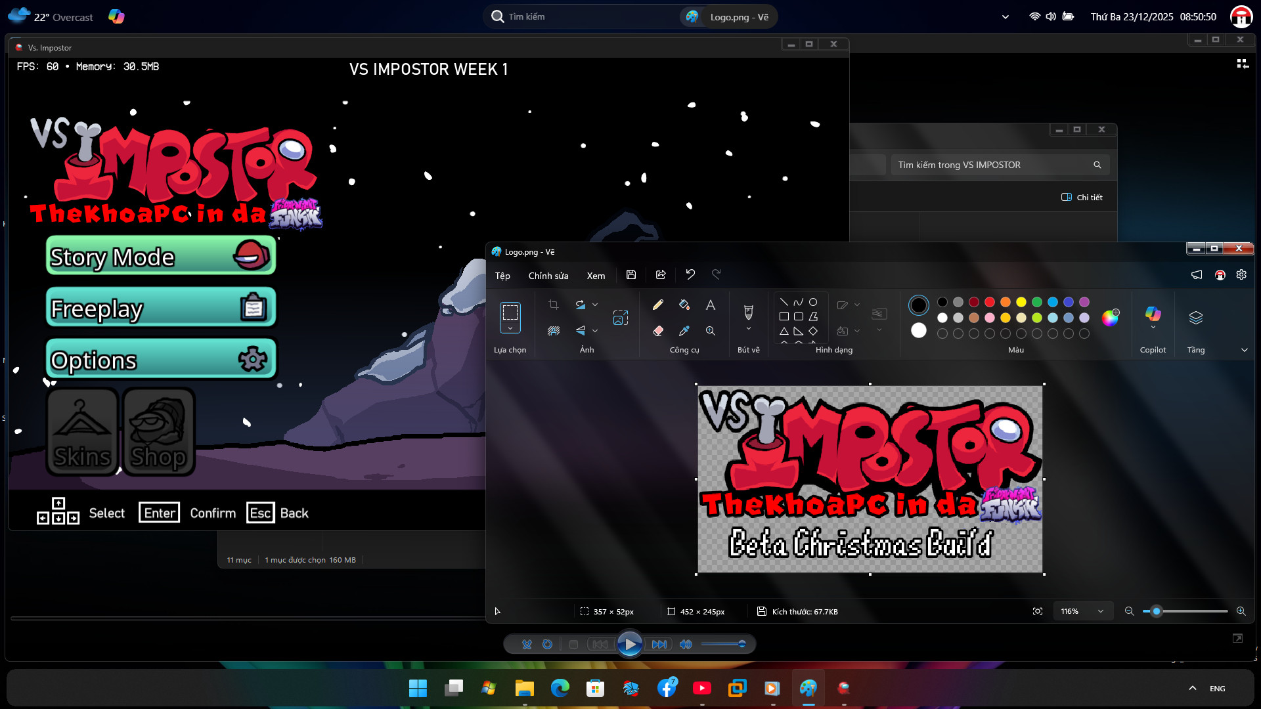Select the red color swatch
1261x709 pixels.
click(990, 302)
